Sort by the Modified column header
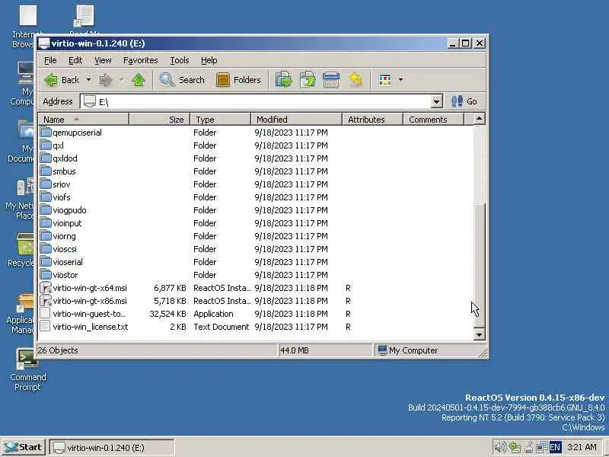The width and height of the screenshot is (609, 457). coord(296,120)
